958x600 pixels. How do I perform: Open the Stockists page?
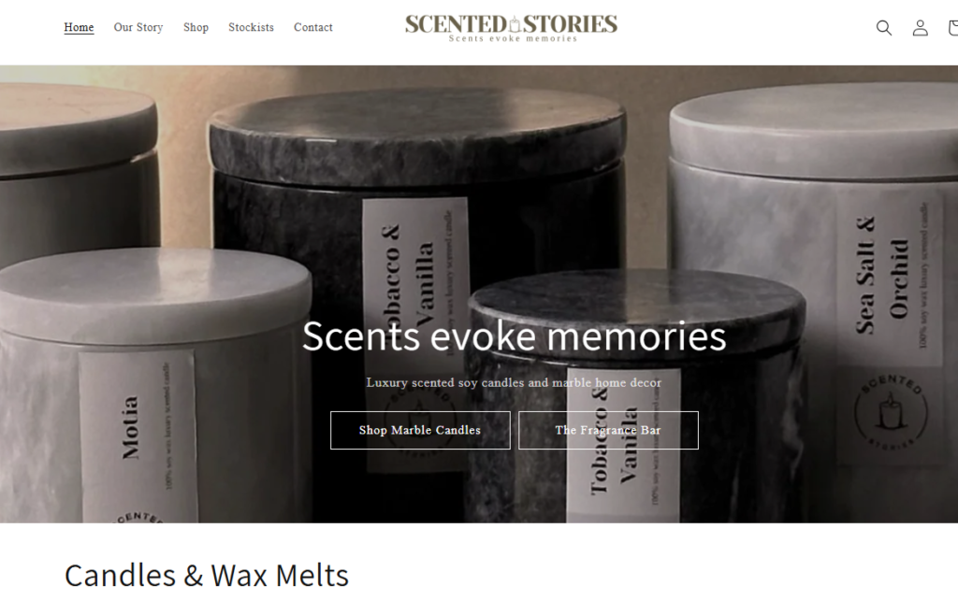pyautogui.click(x=251, y=27)
